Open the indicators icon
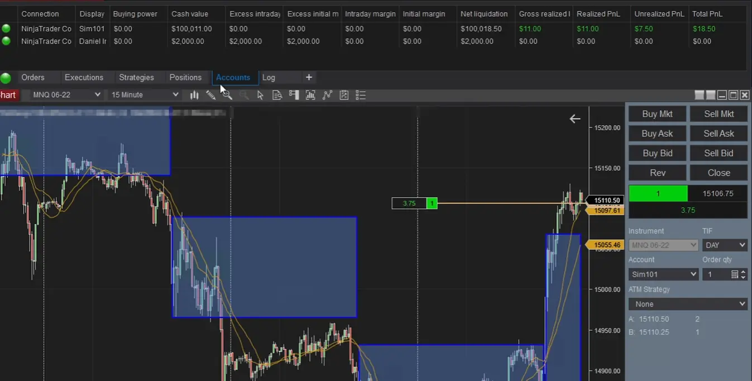 327,95
